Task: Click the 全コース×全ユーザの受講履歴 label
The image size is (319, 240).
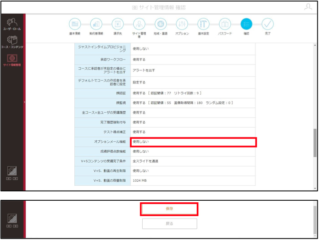Action: pos(104,112)
